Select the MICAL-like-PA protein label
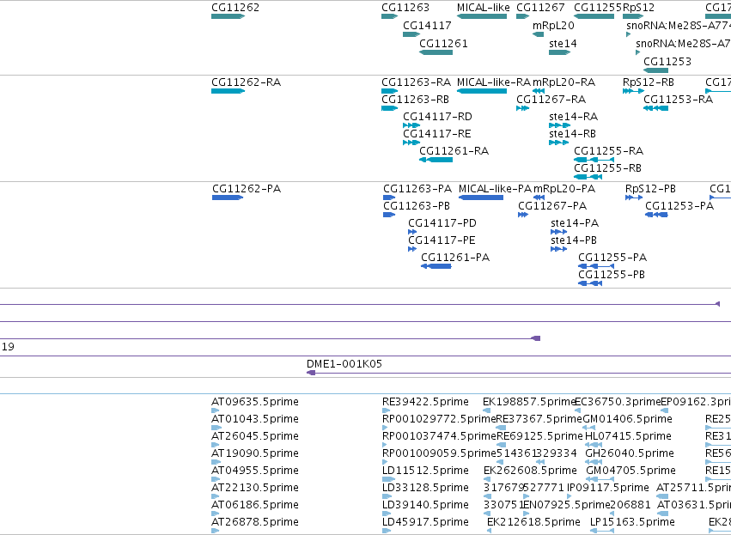This screenshot has width=731, height=535. (495, 189)
